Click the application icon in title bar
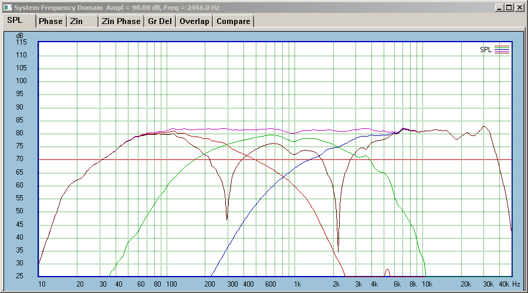 [x=8, y=7]
